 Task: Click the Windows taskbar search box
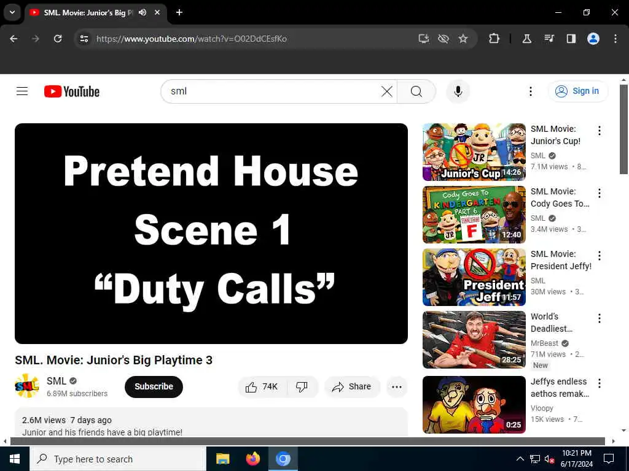[x=117, y=459]
